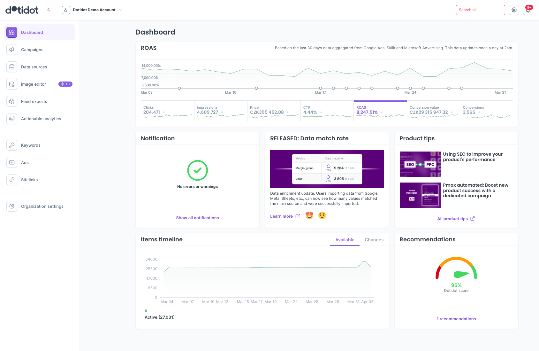Expand the Dotidot Demo Account dropdown
The image size is (539, 351).
pos(92,10)
